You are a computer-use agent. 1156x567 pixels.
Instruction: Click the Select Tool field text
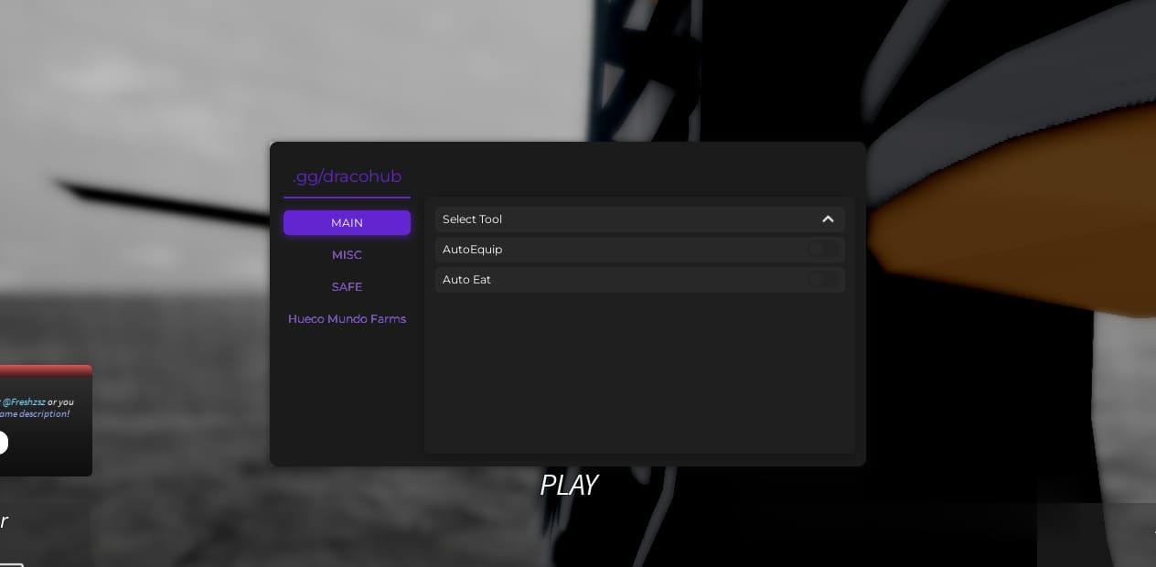(x=472, y=219)
